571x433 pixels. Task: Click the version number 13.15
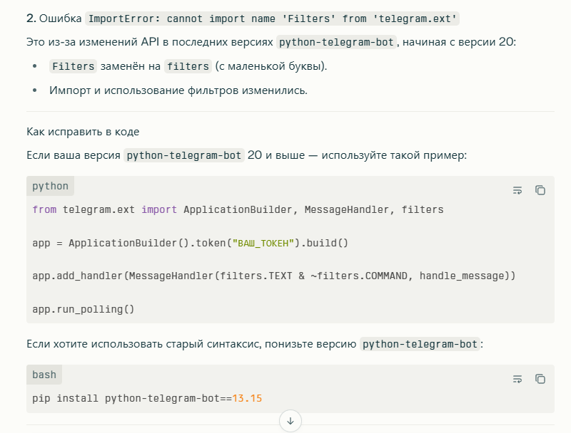click(248, 398)
